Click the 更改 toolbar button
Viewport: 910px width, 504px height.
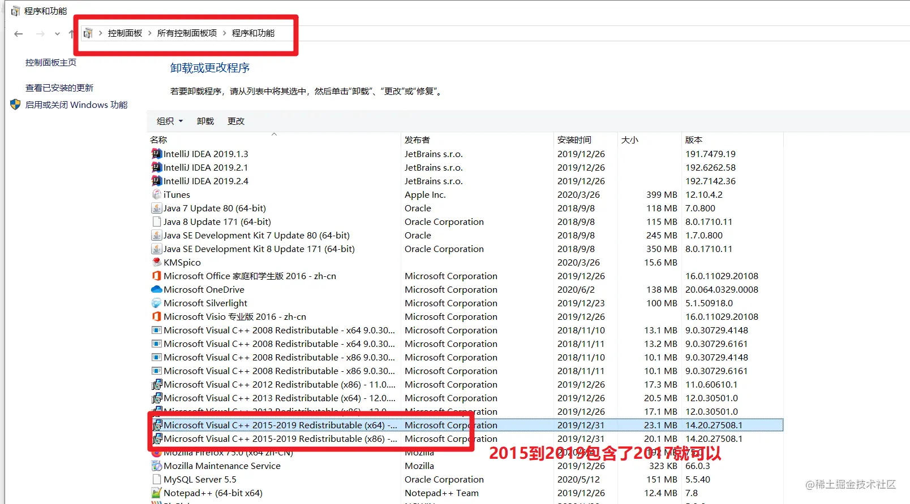click(x=236, y=121)
